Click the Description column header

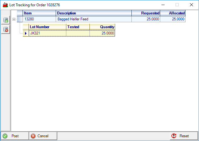(x=94, y=13)
